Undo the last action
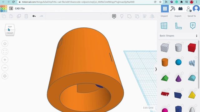The image size is (200, 112). pyautogui.click(x=34, y=16)
